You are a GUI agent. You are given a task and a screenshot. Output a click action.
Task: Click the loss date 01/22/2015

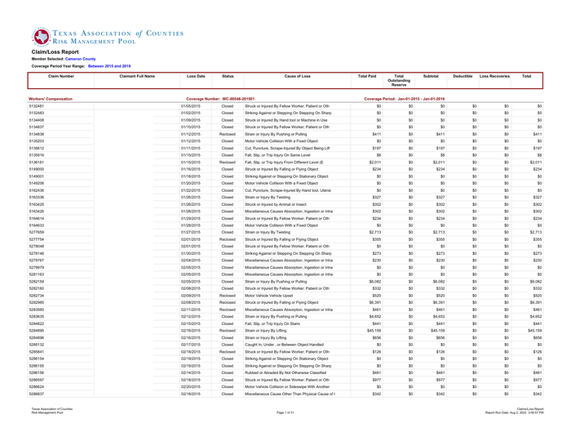190,190
